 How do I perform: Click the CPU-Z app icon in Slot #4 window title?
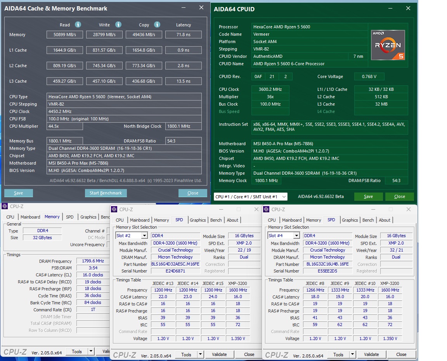[266, 209]
